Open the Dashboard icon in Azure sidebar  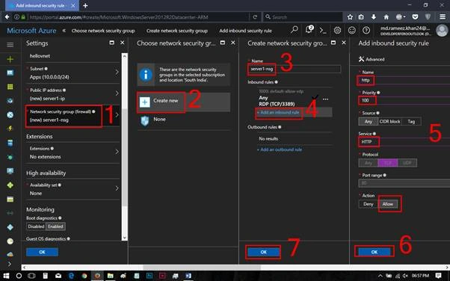click(x=10, y=72)
